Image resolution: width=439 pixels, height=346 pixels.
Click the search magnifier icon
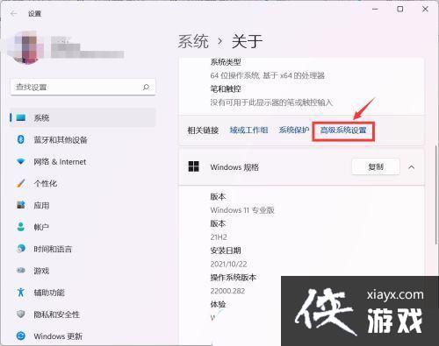pyautogui.click(x=146, y=87)
